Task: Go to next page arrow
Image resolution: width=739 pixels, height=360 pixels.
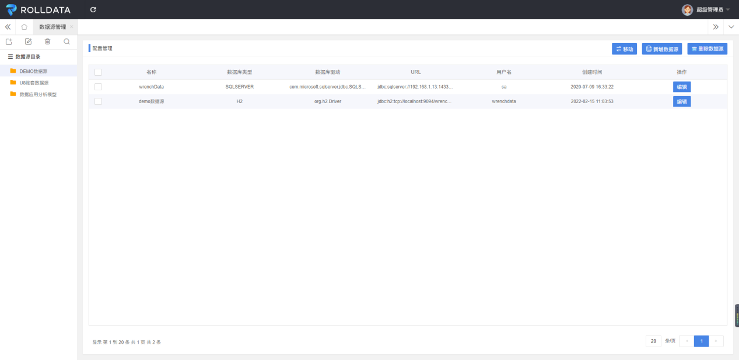Action: point(716,341)
